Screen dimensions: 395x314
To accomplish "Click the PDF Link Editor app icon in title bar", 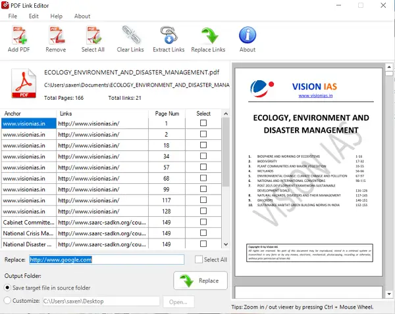I will coord(5,5).
